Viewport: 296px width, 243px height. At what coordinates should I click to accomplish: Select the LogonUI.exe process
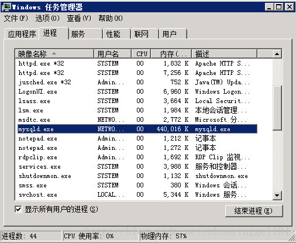click(x=137, y=91)
